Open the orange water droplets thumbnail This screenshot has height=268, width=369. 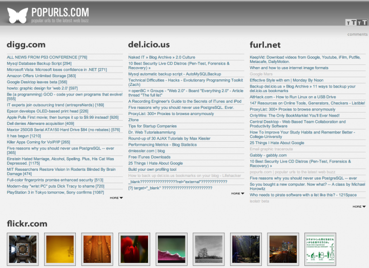[97, 249]
